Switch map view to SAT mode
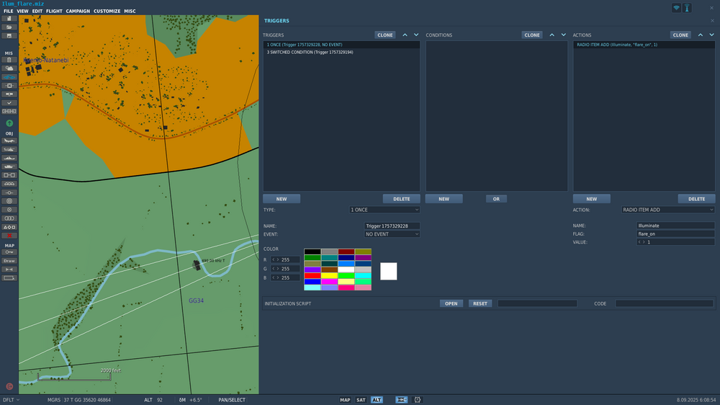This screenshot has height=405, width=720. click(361, 399)
